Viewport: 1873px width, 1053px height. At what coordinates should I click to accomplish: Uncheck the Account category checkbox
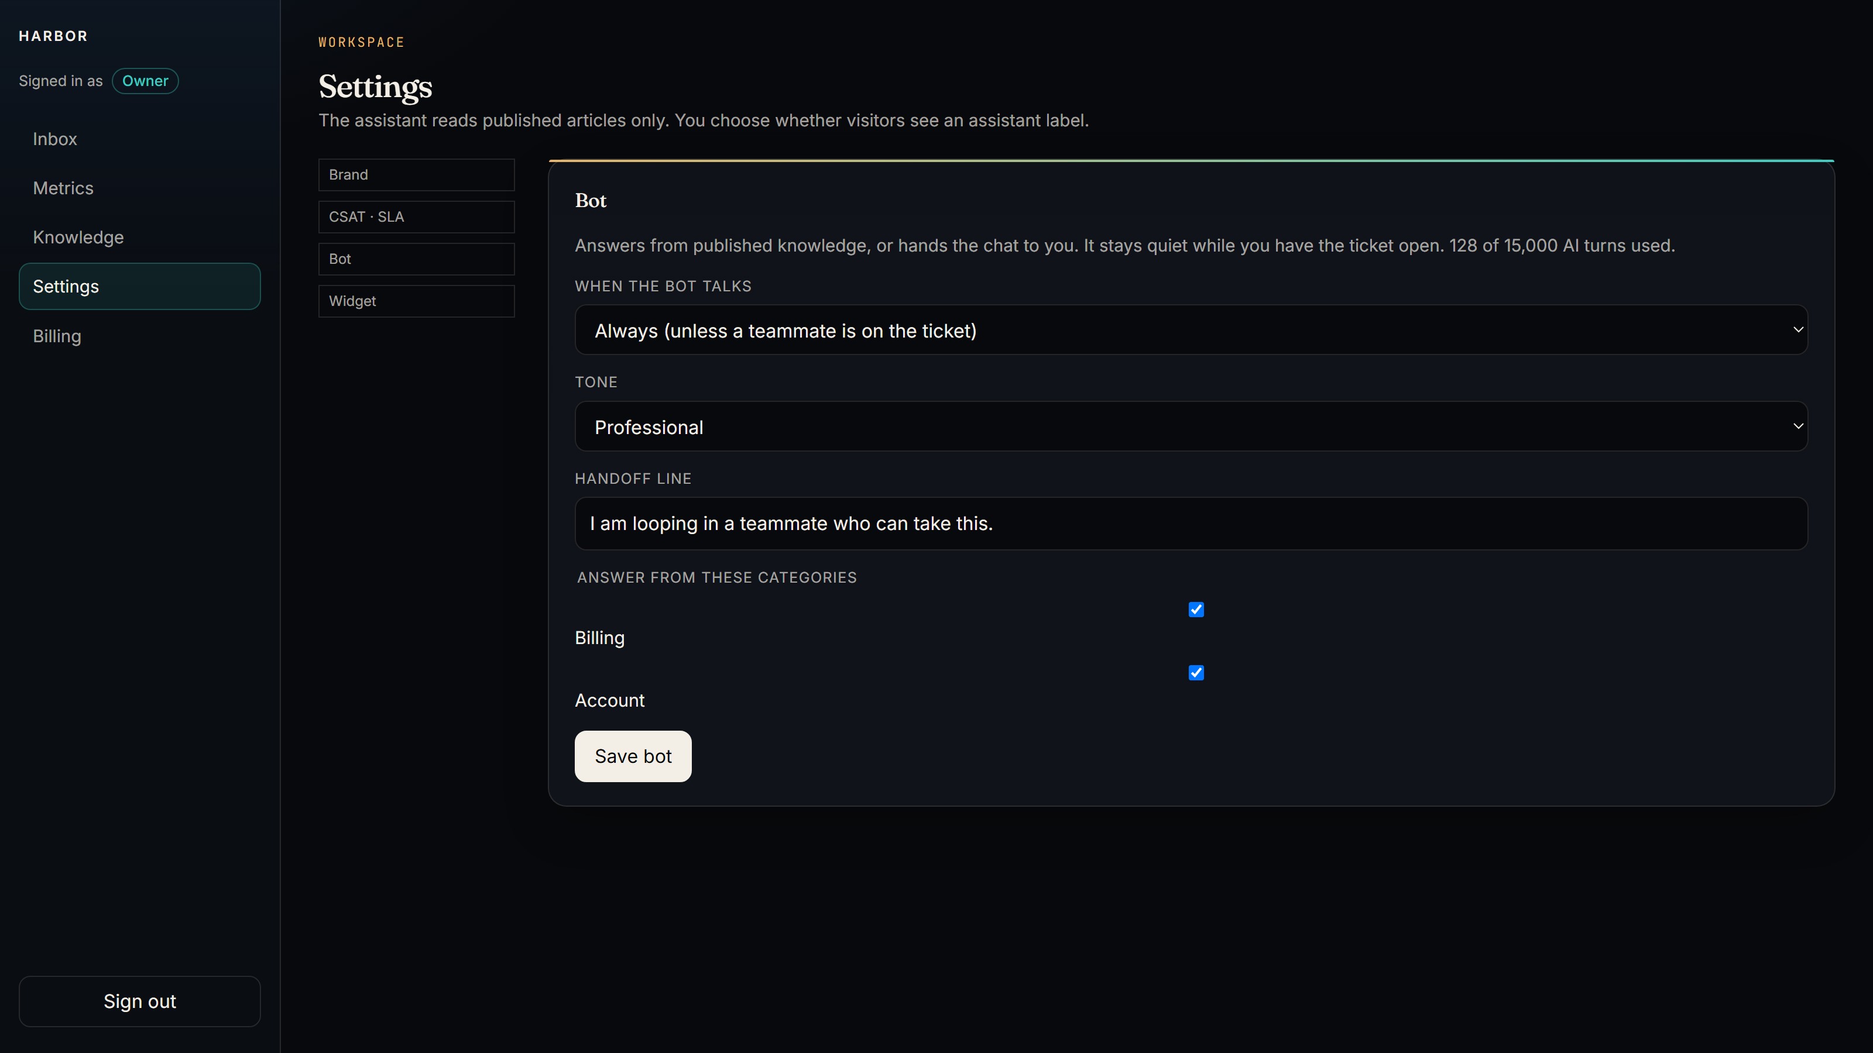1196,673
